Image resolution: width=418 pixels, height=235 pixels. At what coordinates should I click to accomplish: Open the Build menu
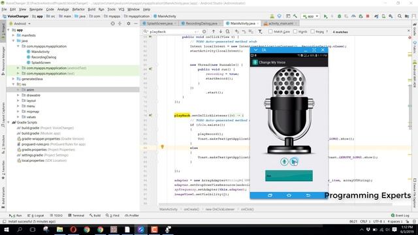coord(91,9)
